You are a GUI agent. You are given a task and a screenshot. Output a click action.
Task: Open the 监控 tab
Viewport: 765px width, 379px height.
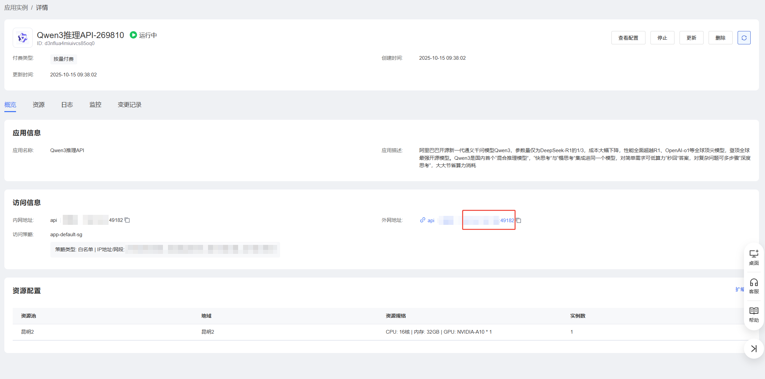[x=95, y=105]
